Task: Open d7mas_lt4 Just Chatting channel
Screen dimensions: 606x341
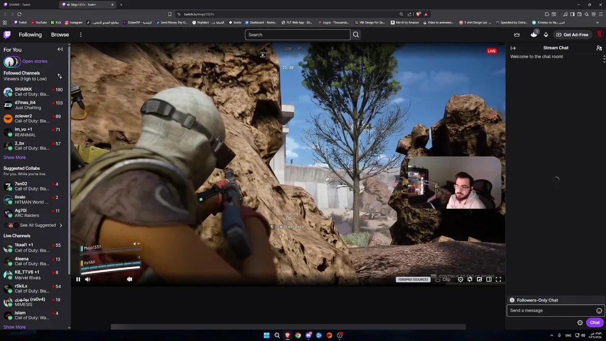Action: point(34,105)
